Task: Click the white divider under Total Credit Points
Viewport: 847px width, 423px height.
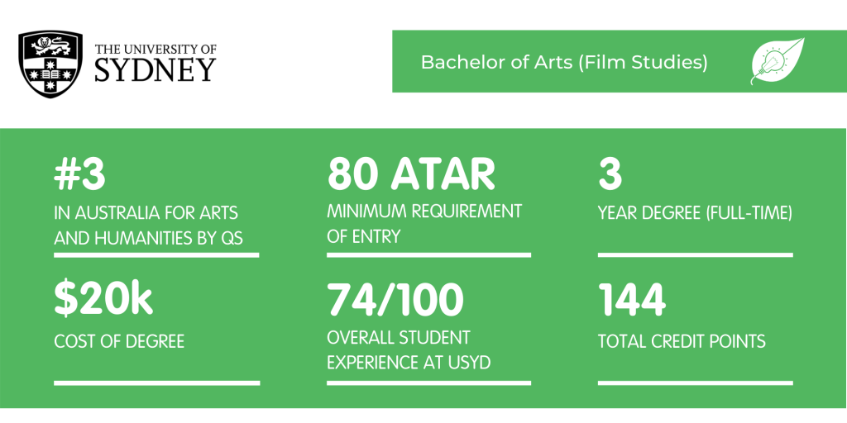Action: 695,383
